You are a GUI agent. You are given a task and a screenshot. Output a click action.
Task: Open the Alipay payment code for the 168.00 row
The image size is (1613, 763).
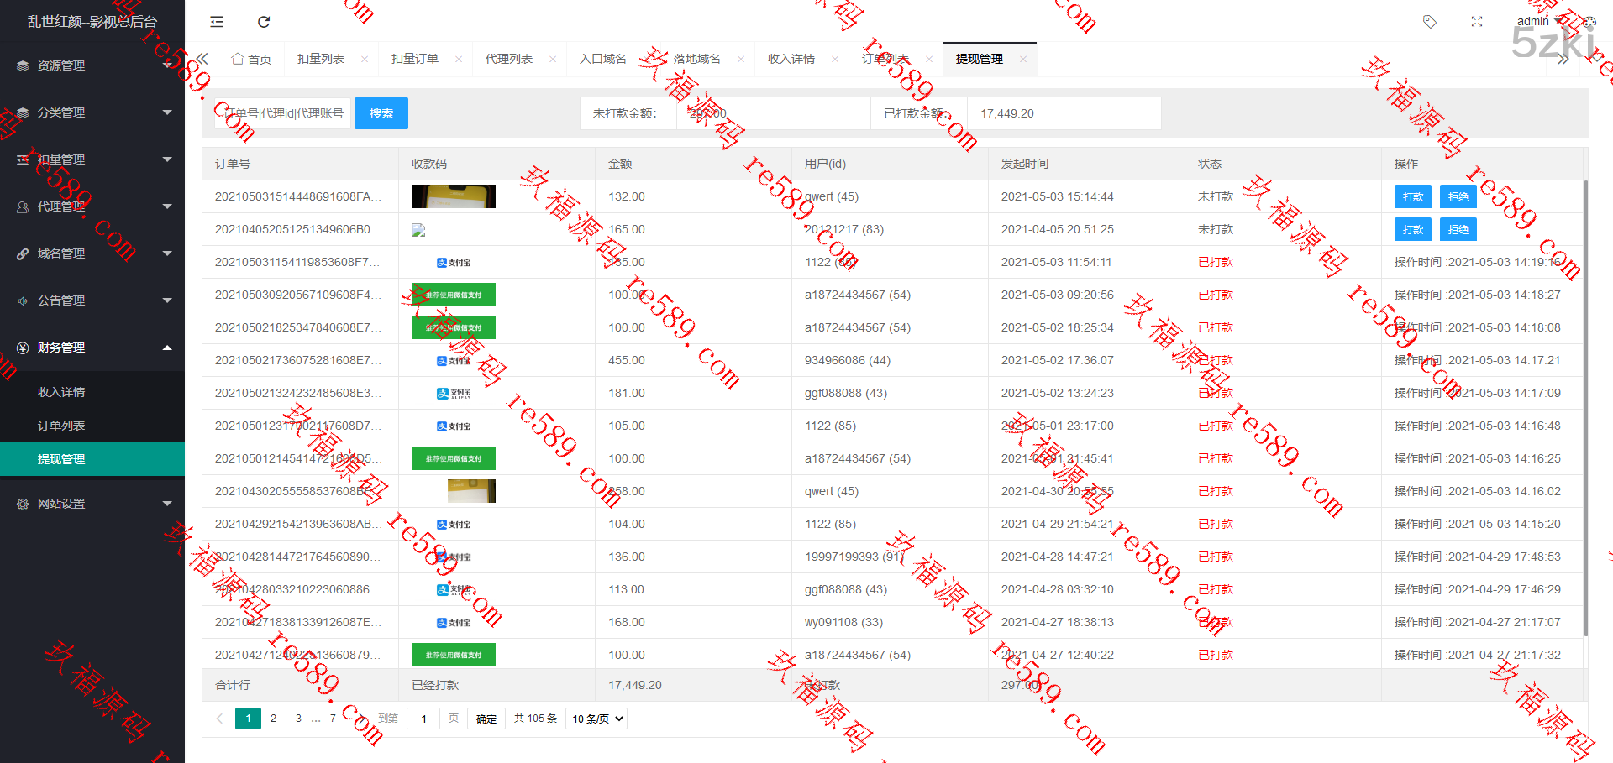pyautogui.click(x=454, y=623)
